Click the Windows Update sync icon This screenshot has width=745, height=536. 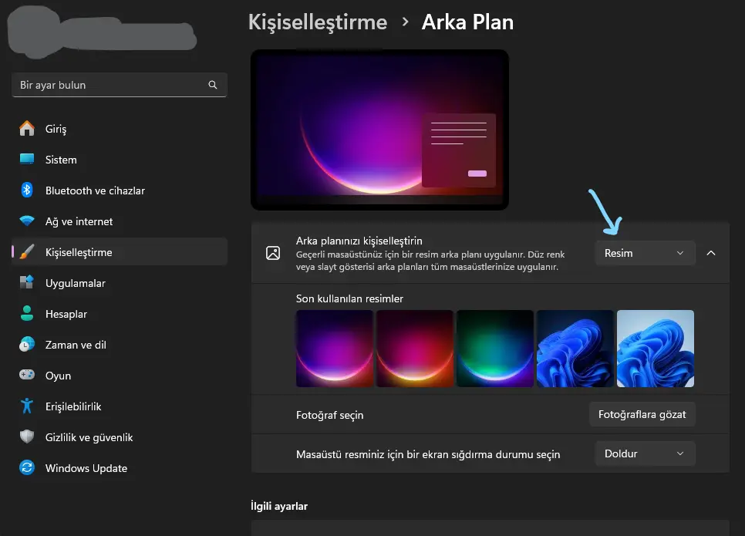coord(27,467)
